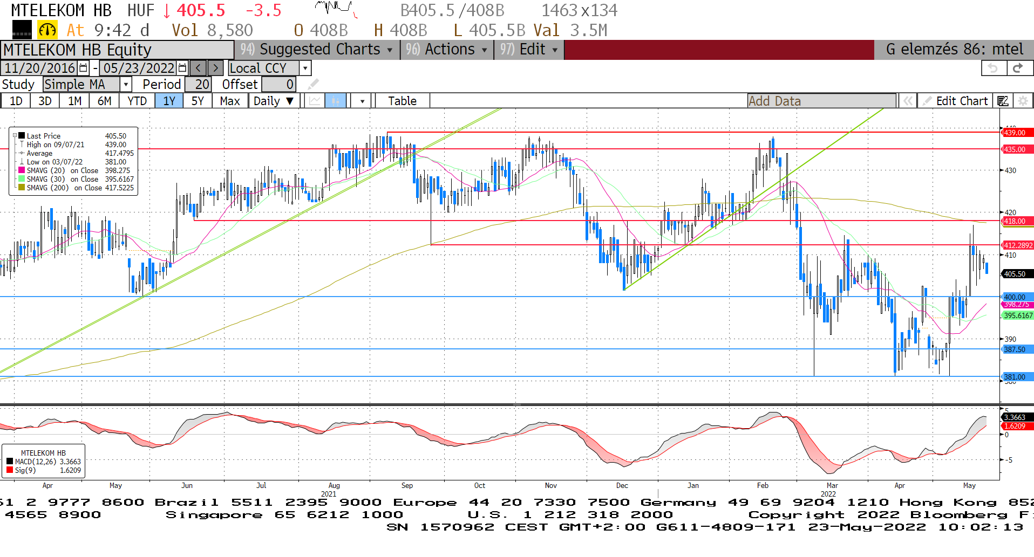The width and height of the screenshot is (1034, 557).
Task: Click the Table button
Action: [x=403, y=101]
